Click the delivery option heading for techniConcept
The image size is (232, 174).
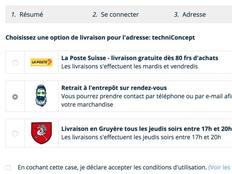(x=100, y=38)
